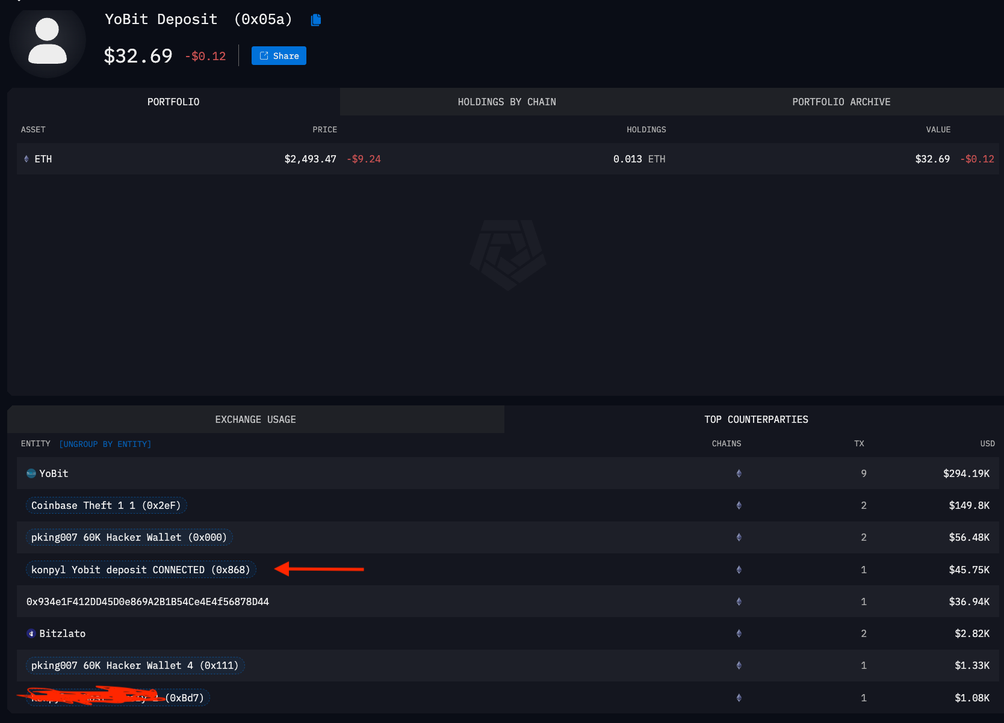1004x723 pixels.
Task: Select the $149.8K amount for Coinbase Theft
Action: coord(969,505)
